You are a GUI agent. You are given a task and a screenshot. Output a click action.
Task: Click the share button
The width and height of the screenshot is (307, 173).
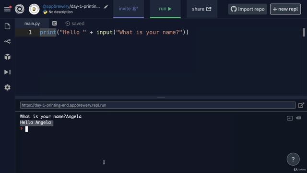(x=202, y=9)
